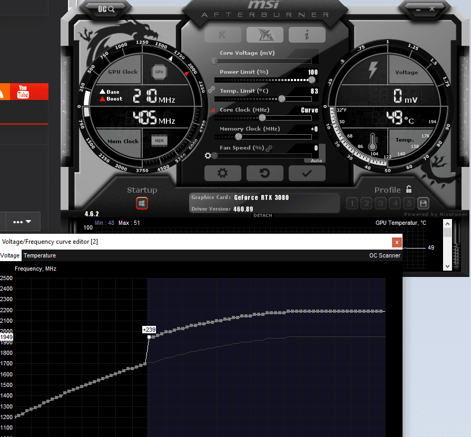Click the YouTube icon in the left window

pyautogui.click(x=23, y=92)
